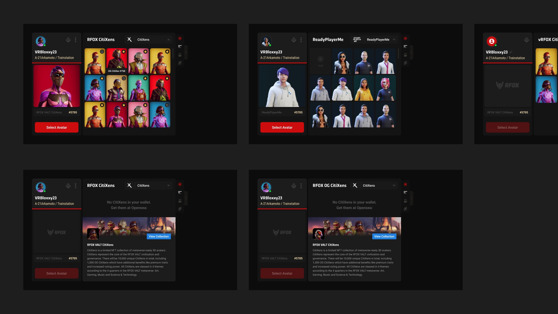Mute microphone in the RFOX CitiXens avatar-grid panel
The height and width of the screenshot is (314, 558).
point(68,40)
